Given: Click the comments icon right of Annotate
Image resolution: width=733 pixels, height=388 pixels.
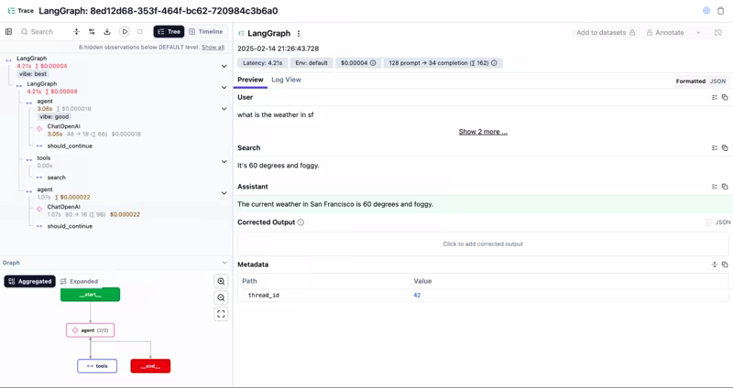Looking at the screenshot, I should coord(718,33).
